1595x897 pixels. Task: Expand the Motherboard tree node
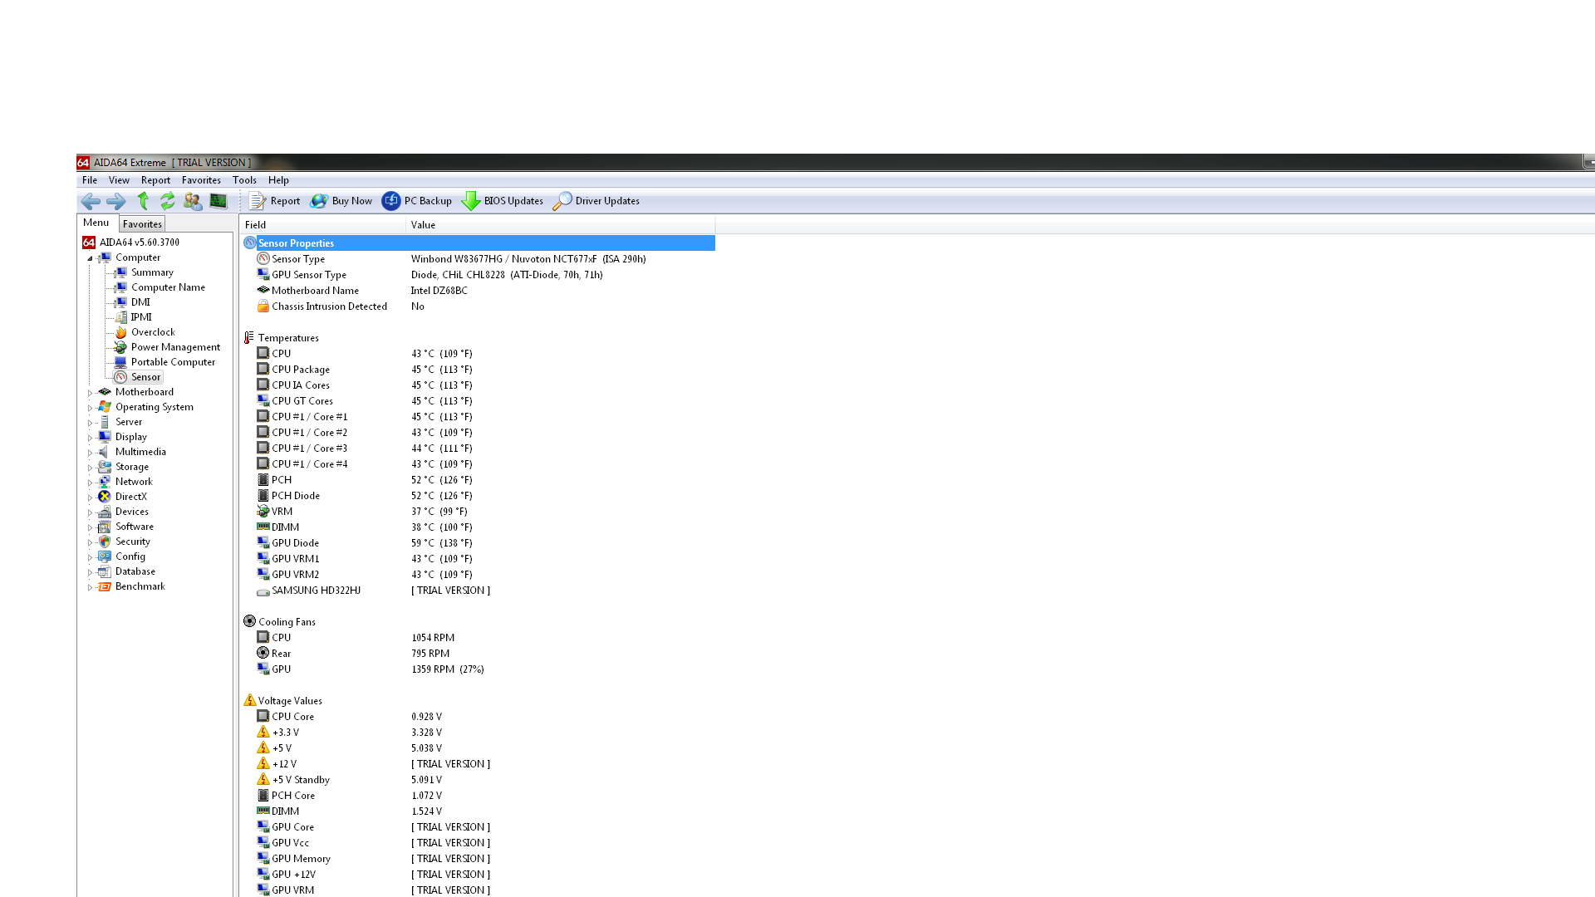91,393
